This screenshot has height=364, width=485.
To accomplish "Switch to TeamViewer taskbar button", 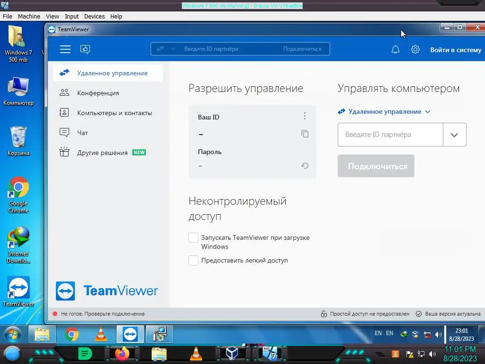I will pyautogui.click(x=130, y=334).
